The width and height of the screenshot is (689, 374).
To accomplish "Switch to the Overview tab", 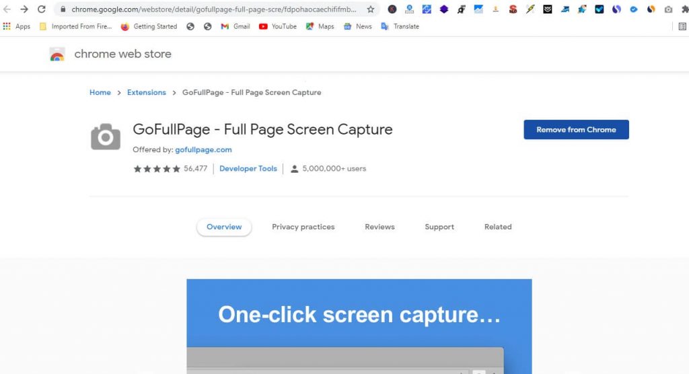I will point(224,227).
